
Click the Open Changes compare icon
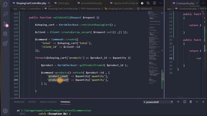(x=148, y=3)
